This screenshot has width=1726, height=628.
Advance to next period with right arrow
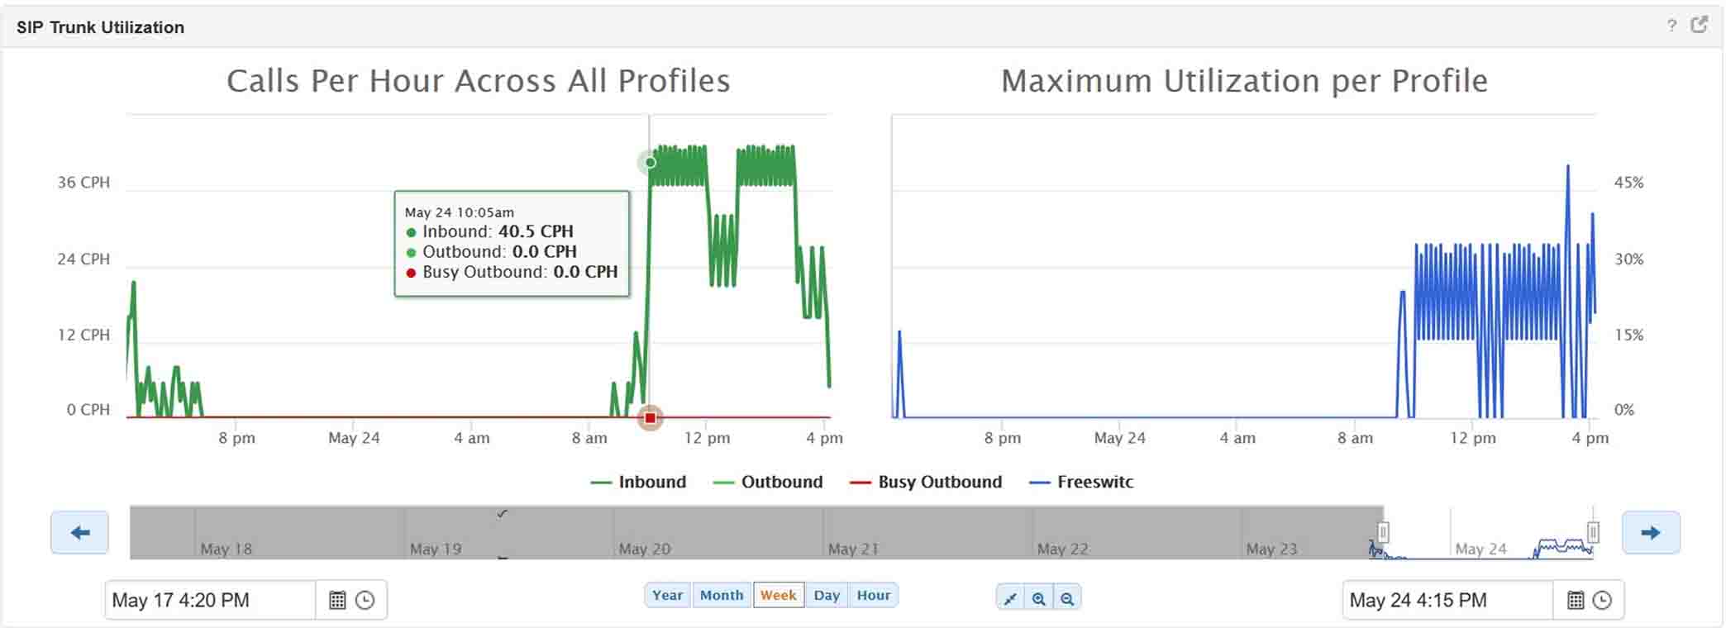tap(1651, 533)
